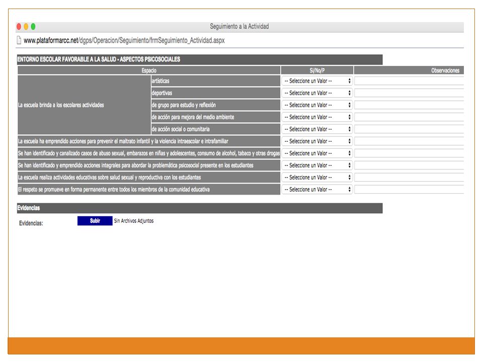
Task: Click Observaciones field for salud sexual row
Action: tap(409, 177)
